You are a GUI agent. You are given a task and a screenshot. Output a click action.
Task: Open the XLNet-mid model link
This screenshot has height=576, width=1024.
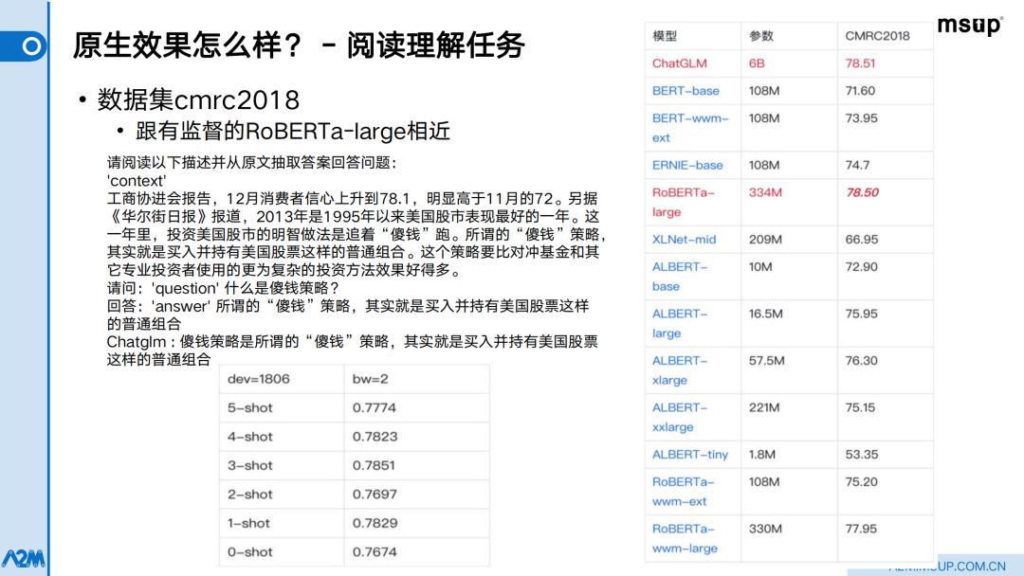tap(684, 240)
